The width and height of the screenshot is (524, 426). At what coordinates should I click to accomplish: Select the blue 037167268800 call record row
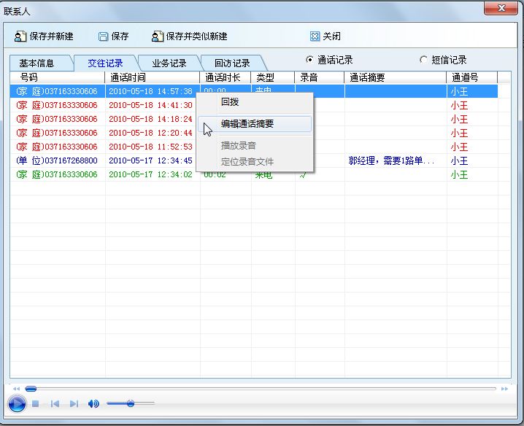(57, 160)
